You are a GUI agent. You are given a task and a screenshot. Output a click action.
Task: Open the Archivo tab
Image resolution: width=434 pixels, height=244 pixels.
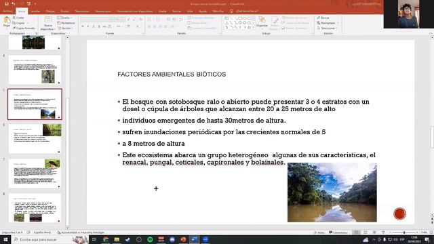(x=7, y=11)
